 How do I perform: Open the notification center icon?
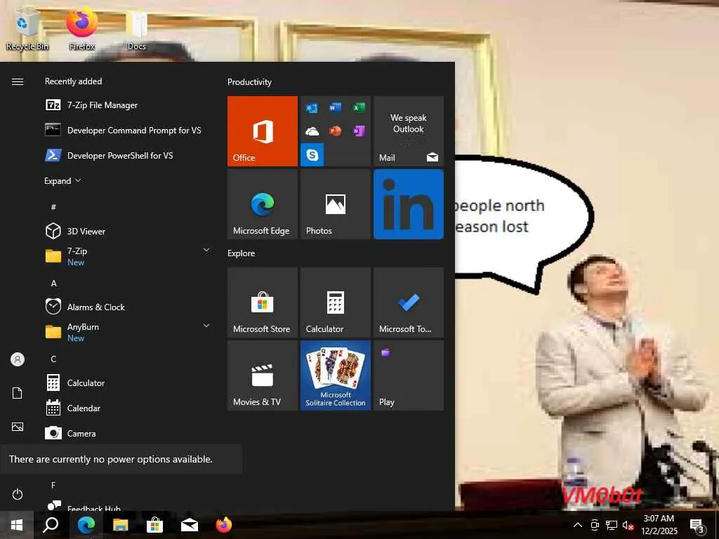tap(696, 525)
